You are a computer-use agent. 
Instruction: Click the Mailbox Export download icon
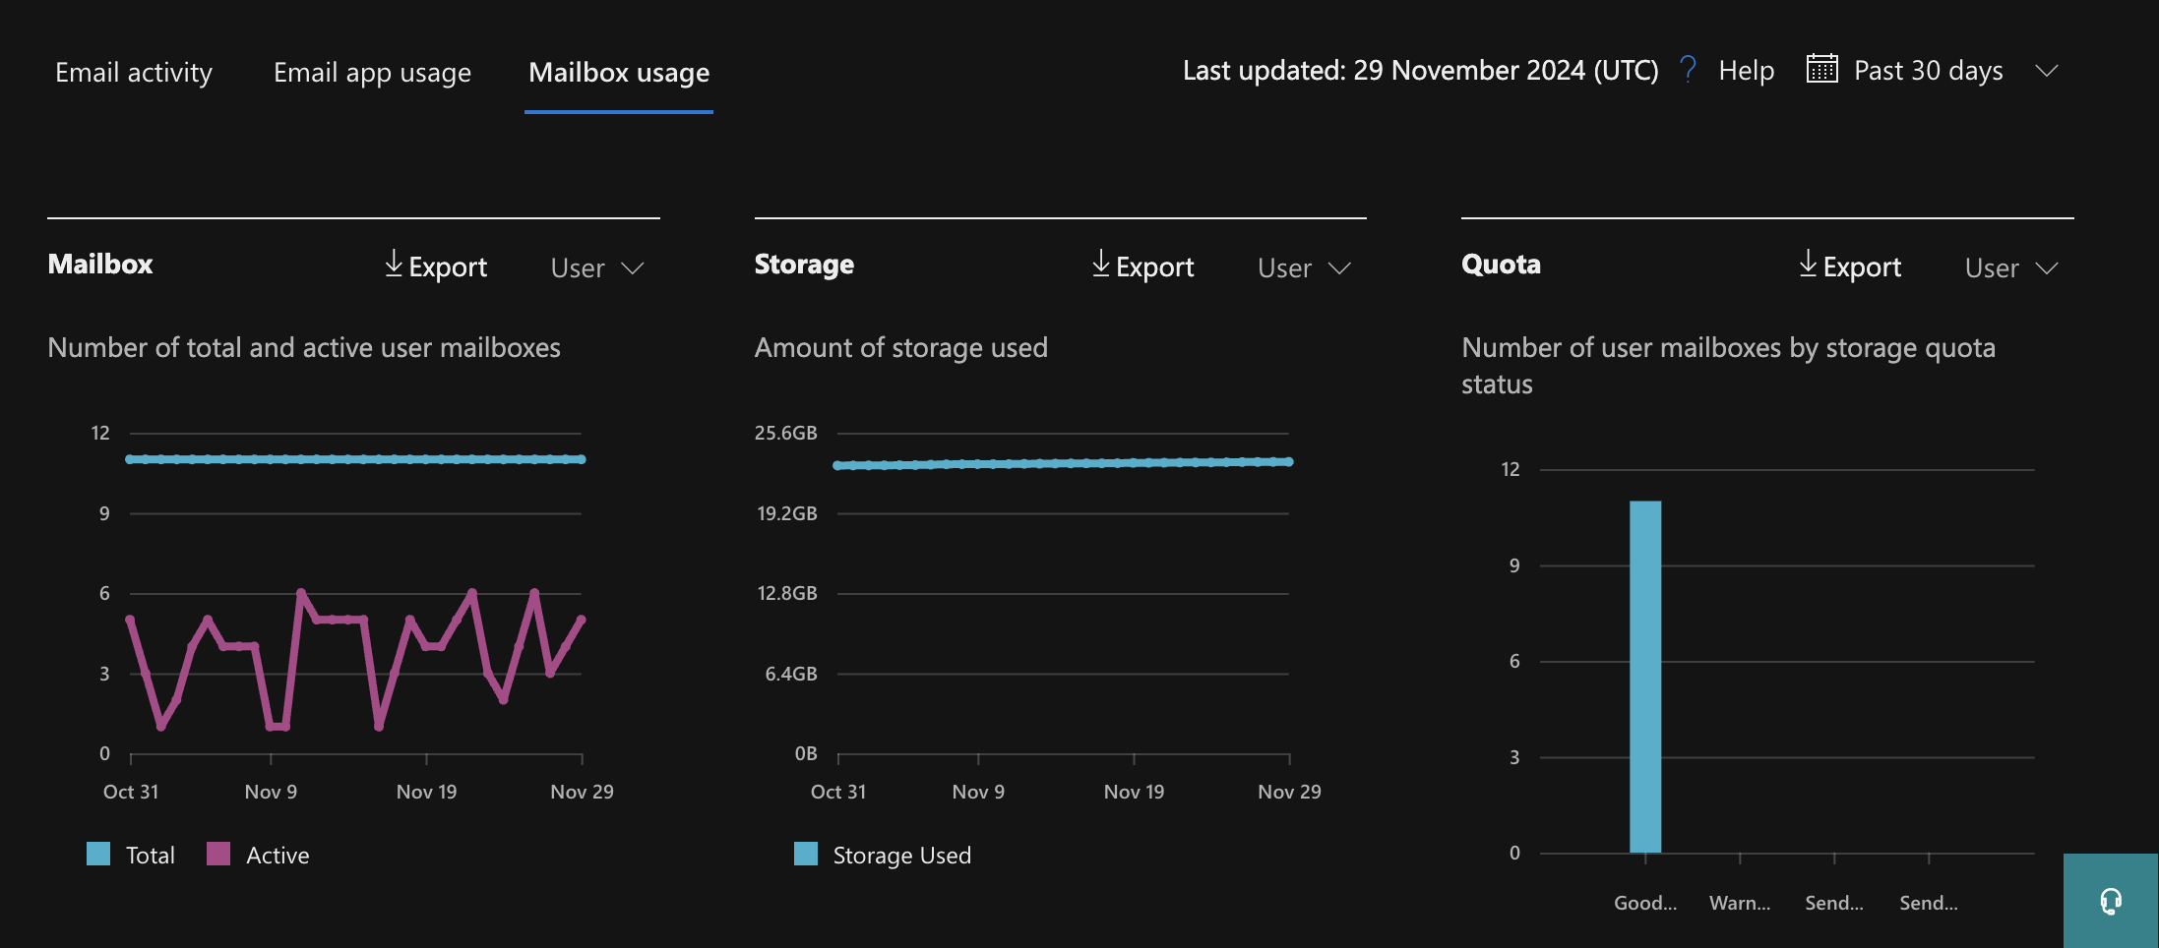[394, 265]
